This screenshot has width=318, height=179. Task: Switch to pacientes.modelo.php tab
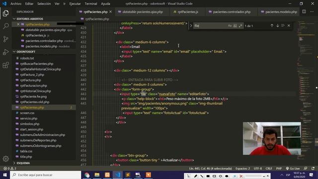pyautogui.click(x=279, y=12)
